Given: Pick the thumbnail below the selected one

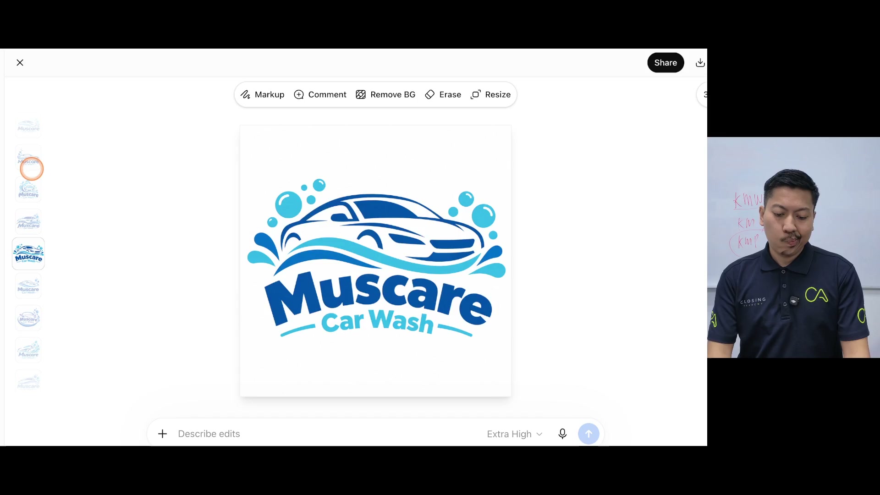Looking at the screenshot, I should 28,286.
